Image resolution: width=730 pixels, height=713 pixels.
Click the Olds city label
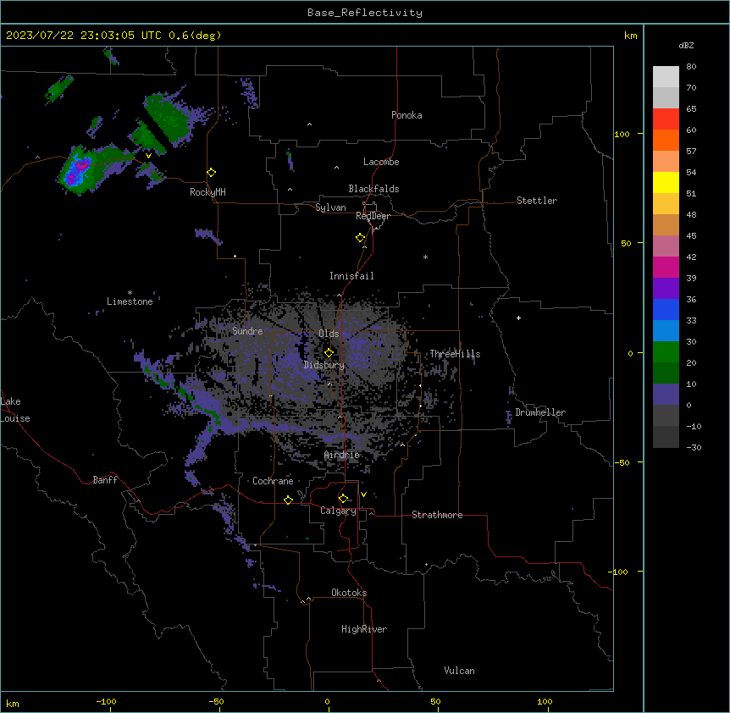coord(329,334)
